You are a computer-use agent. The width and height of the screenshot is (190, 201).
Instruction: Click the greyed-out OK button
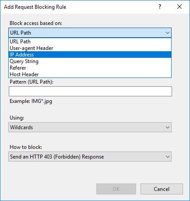click(116, 189)
